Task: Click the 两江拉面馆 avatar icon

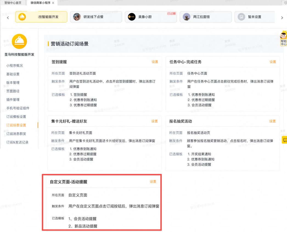Action: click(x=187, y=17)
